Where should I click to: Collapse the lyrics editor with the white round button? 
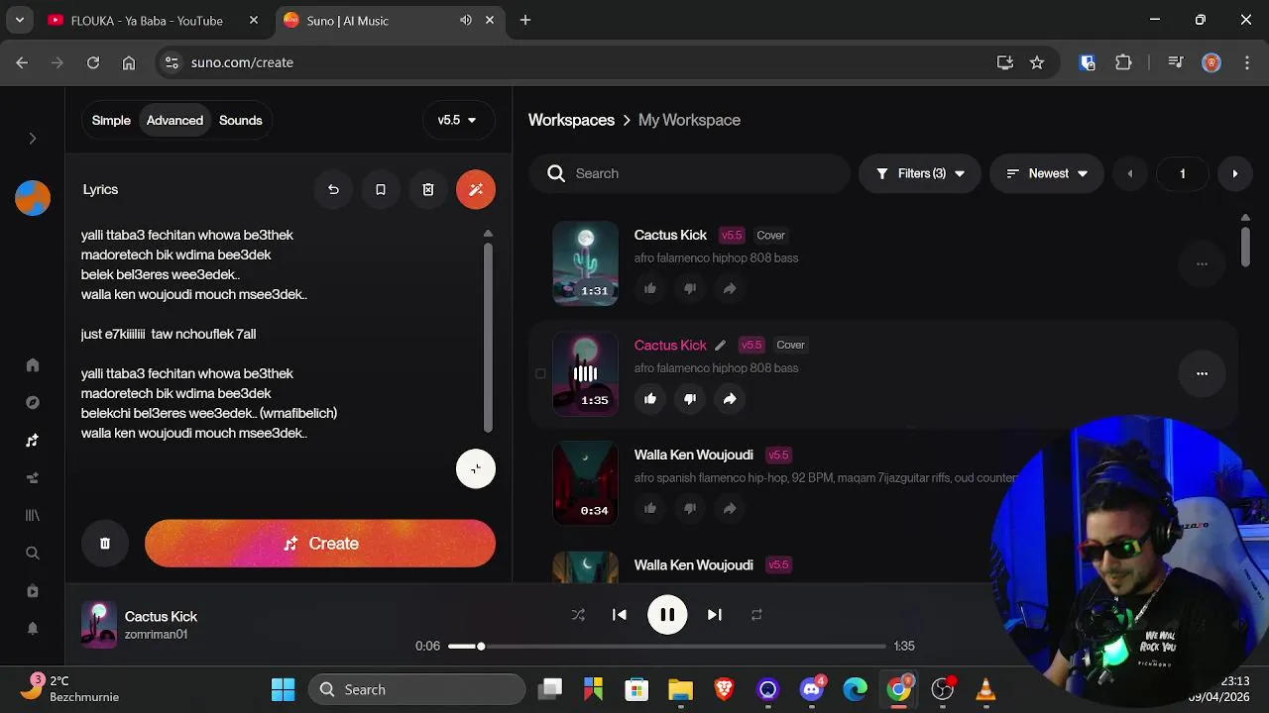click(x=476, y=469)
